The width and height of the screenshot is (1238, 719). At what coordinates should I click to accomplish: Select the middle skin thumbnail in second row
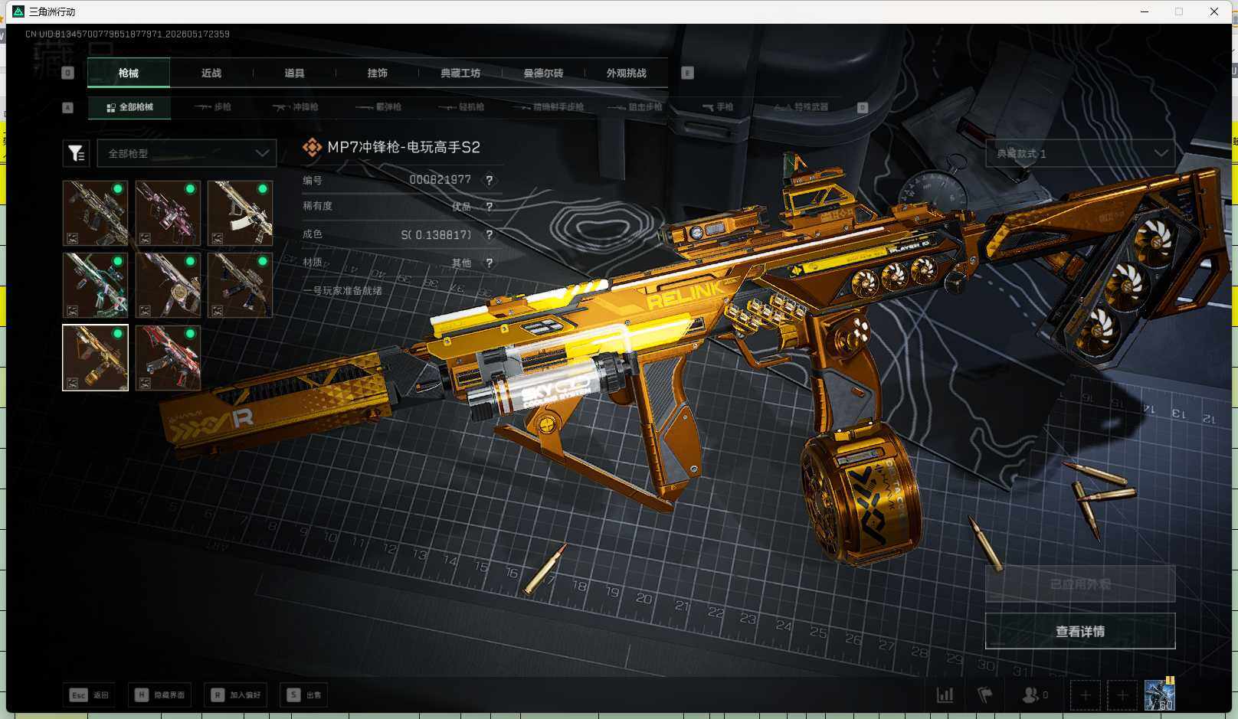[x=168, y=285]
